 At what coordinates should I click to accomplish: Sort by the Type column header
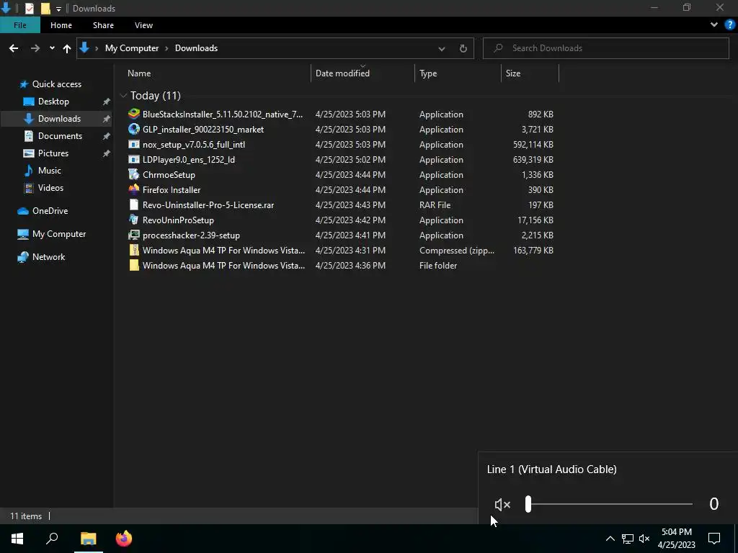click(x=428, y=73)
